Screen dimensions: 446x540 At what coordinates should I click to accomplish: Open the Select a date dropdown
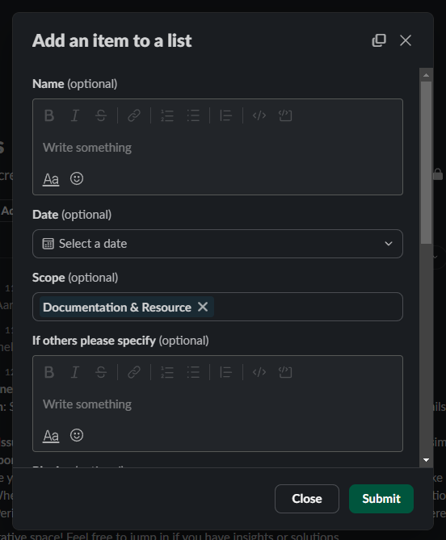217,244
